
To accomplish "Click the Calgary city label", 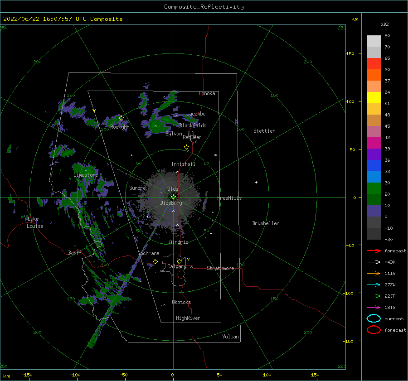I will tap(177, 266).
